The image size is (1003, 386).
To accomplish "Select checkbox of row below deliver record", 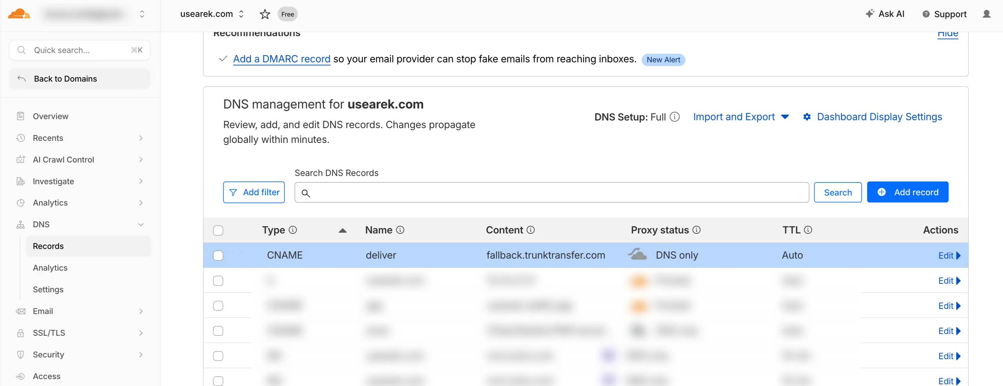I will coord(218,280).
